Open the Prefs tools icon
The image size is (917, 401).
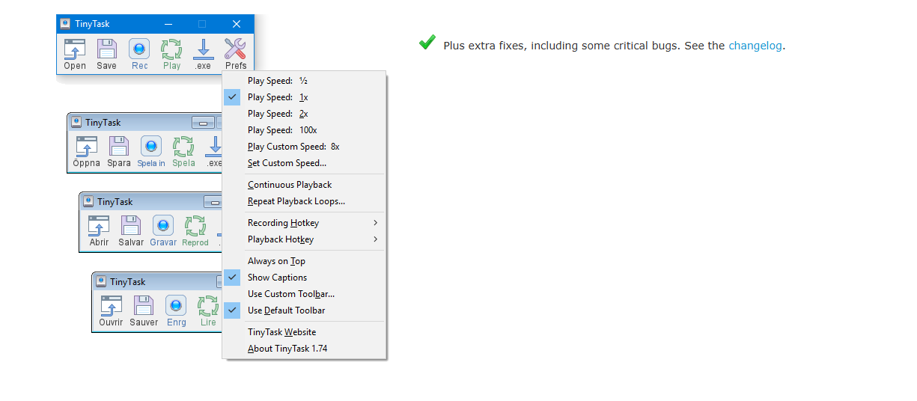click(236, 49)
